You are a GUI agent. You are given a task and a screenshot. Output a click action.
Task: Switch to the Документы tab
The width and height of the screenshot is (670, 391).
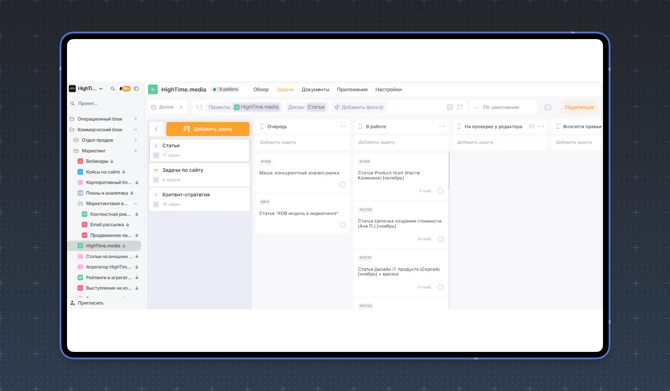pos(315,90)
